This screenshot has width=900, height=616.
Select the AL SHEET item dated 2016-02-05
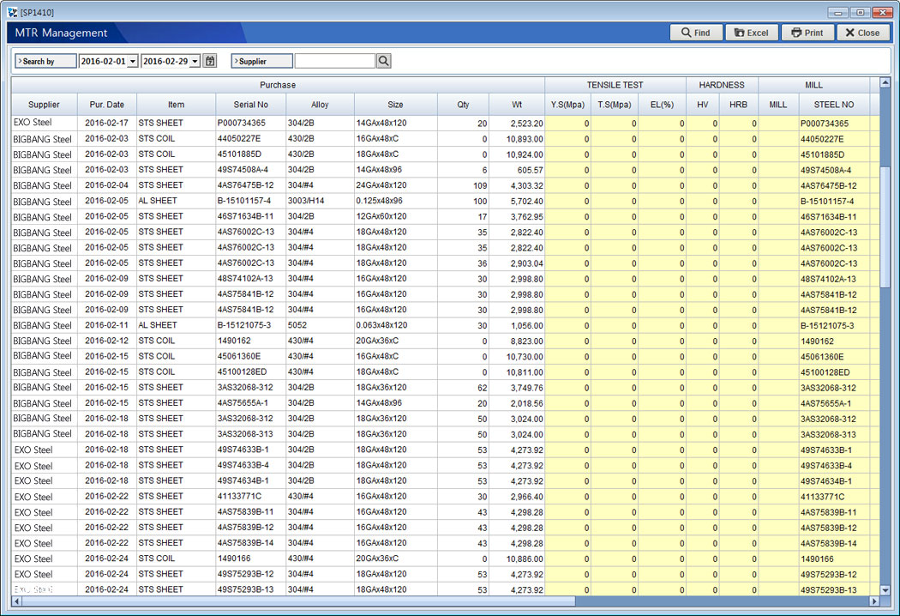(x=177, y=201)
